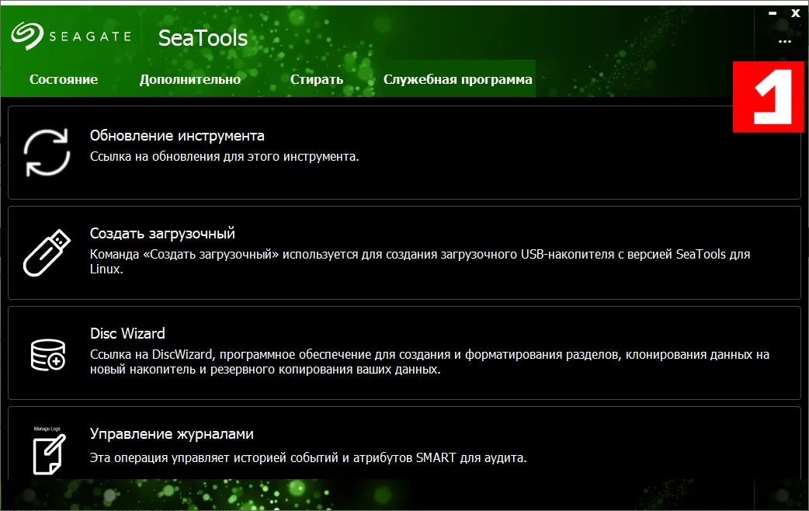Close the SeaTools window
The image size is (809, 511).
coord(795,13)
